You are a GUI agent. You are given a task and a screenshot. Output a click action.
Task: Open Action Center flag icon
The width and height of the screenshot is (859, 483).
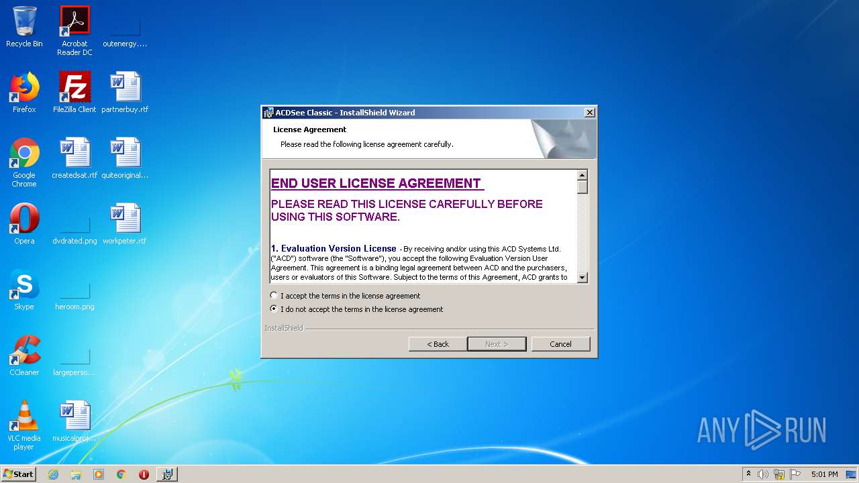[795, 474]
